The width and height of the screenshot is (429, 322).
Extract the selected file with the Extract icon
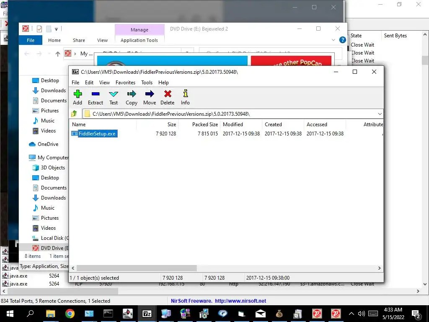point(95,97)
